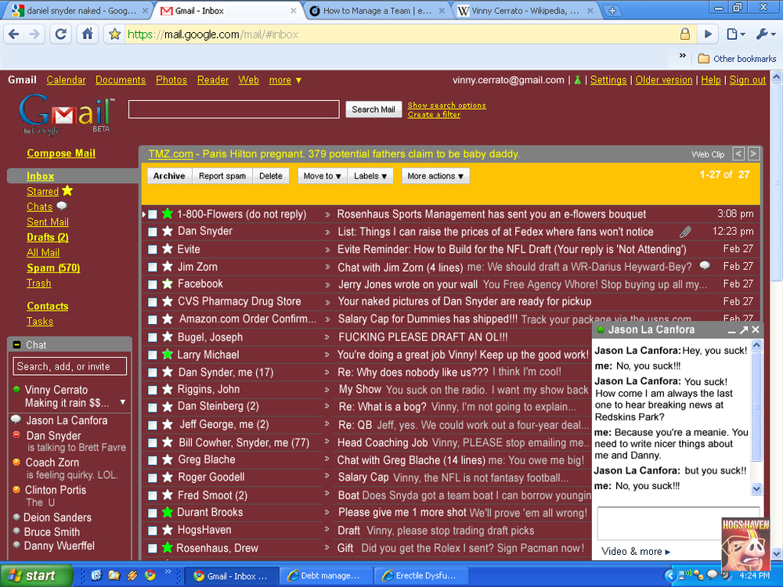Bookmark this page with the star icon
Image resolution: width=783 pixels, height=587 pixels.
click(115, 34)
